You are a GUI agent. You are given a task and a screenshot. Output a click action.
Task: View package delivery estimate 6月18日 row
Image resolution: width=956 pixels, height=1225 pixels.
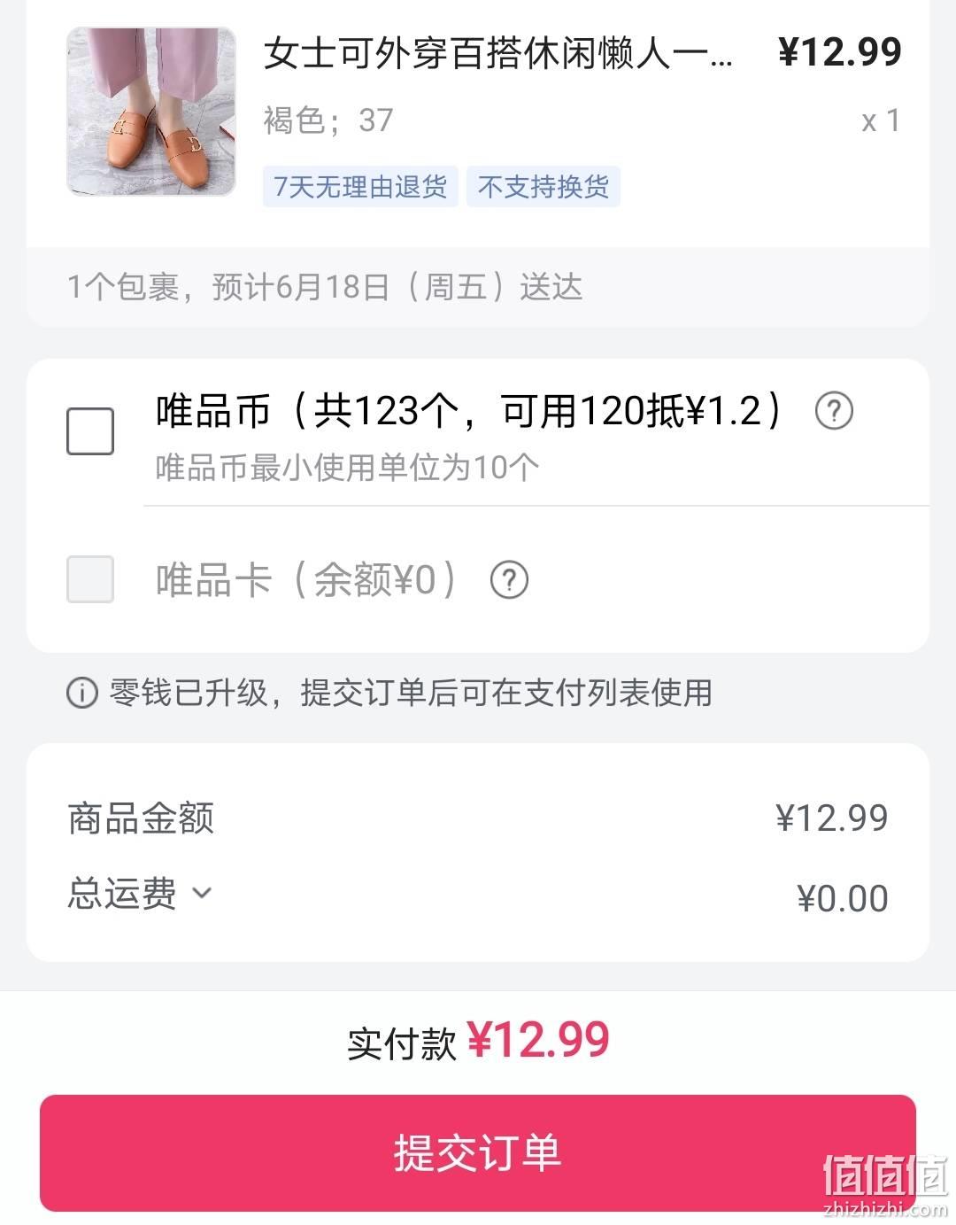tap(478, 287)
